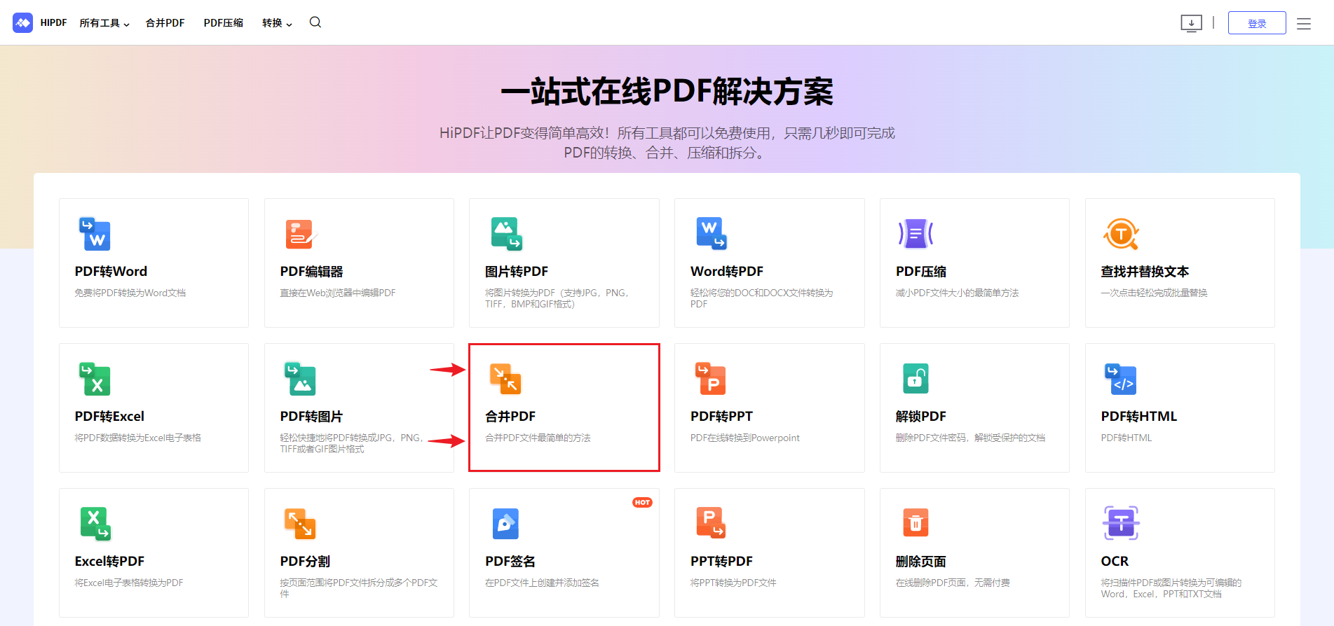1334x626 pixels.
Task: Open the search magnifier icon
Action: pos(315,22)
